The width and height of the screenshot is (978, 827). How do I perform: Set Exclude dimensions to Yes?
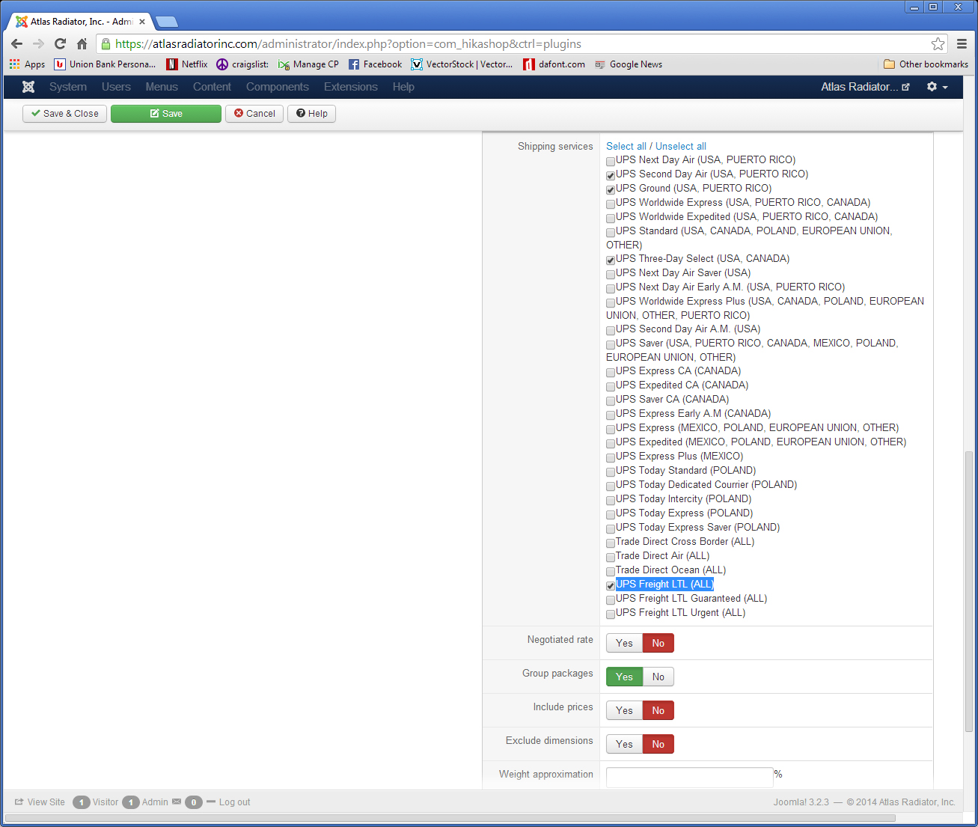point(624,744)
